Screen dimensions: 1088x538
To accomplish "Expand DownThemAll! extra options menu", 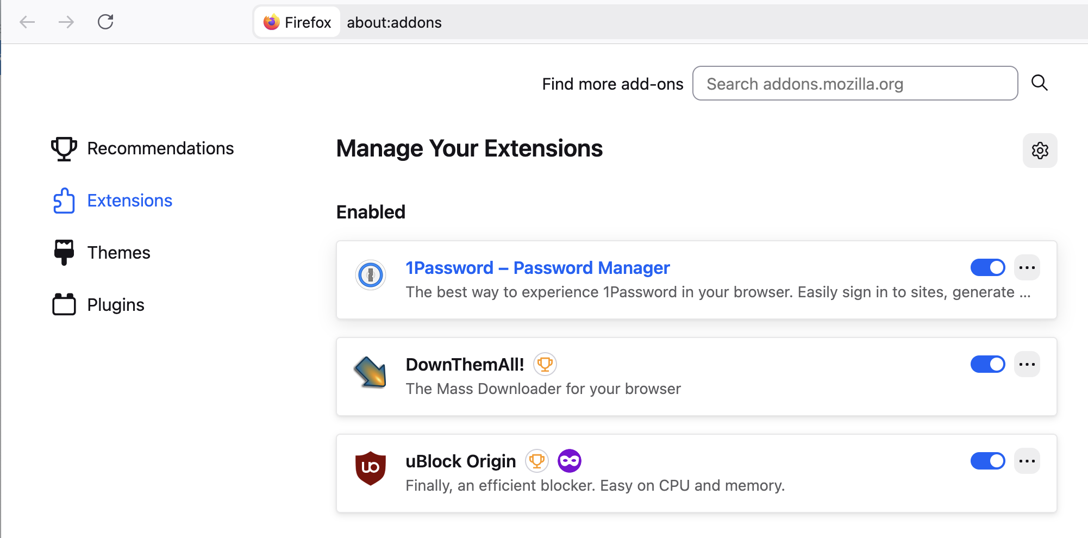I will pyautogui.click(x=1027, y=364).
